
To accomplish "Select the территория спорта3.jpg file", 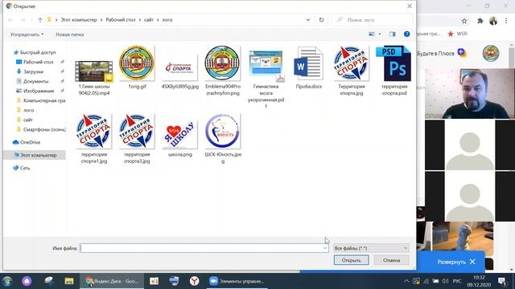I will (x=137, y=139).
